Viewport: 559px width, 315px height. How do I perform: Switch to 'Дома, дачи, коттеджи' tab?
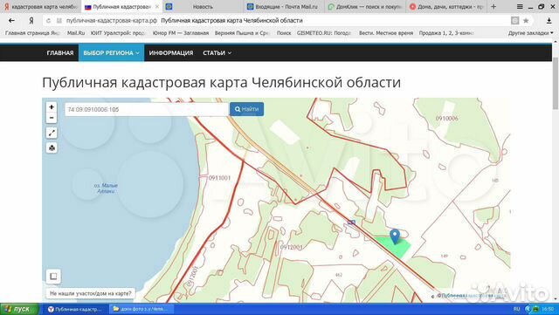446,6
